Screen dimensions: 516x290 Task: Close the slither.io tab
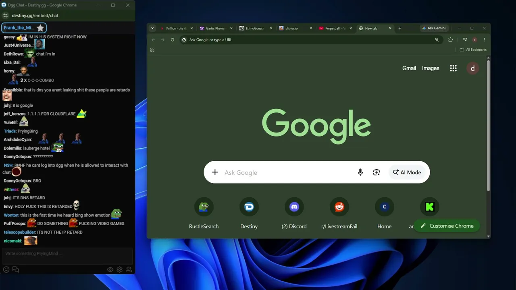pyautogui.click(x=310, y=28)
